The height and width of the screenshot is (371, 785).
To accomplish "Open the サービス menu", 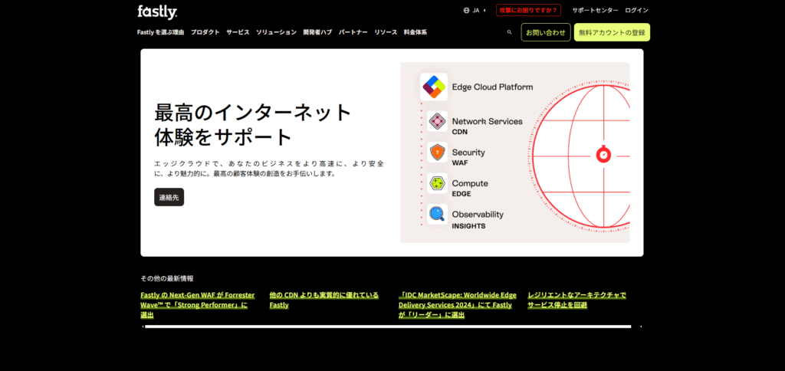I will (x=238, y=32).
